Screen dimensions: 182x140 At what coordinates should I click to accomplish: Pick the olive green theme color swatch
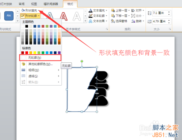click(47, 26)
